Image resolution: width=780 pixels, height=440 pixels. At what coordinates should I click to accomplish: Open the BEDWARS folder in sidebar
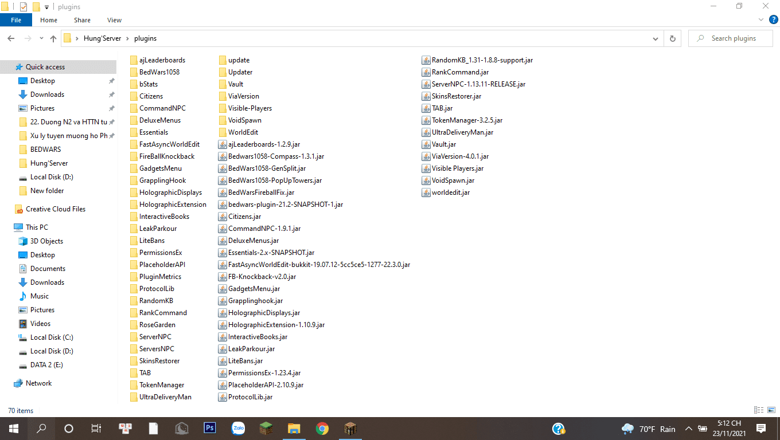pyautogui.click(x=45, y=150)
